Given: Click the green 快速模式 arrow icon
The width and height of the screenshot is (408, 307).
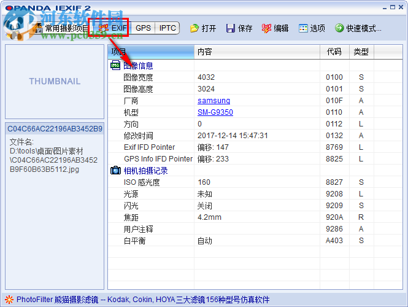Looking at the screenshot, I should [339, 28].
